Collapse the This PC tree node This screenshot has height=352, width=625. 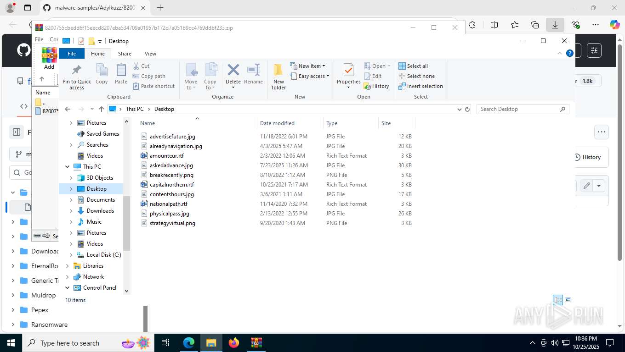(x=68, y=167)
